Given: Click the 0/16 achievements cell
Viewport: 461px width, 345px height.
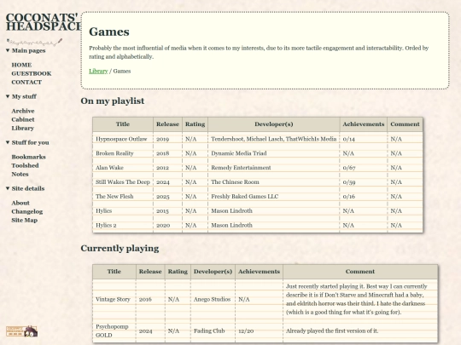Looking at the screenshot, I should tap(364, 197).
